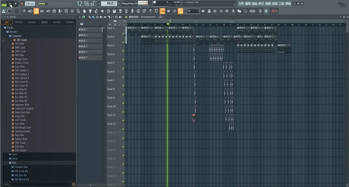Toggle the SONG/pattern mode switch
This screenshot has height=187, width=349.
pos(4,4)
